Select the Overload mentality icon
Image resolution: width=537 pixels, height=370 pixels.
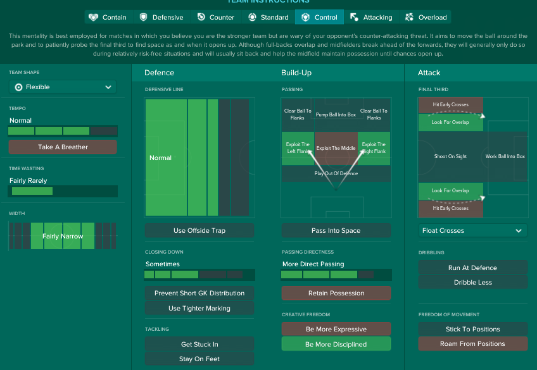point(410,17)
